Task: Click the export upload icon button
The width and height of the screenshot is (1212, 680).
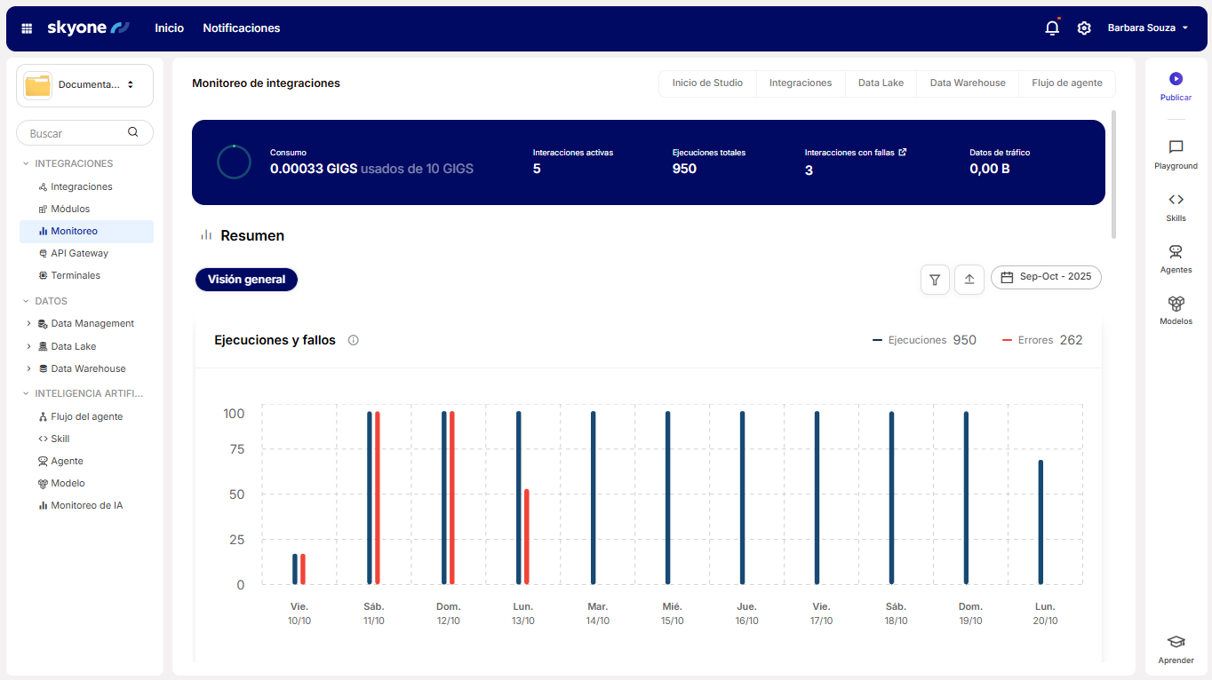Action: 969,280
